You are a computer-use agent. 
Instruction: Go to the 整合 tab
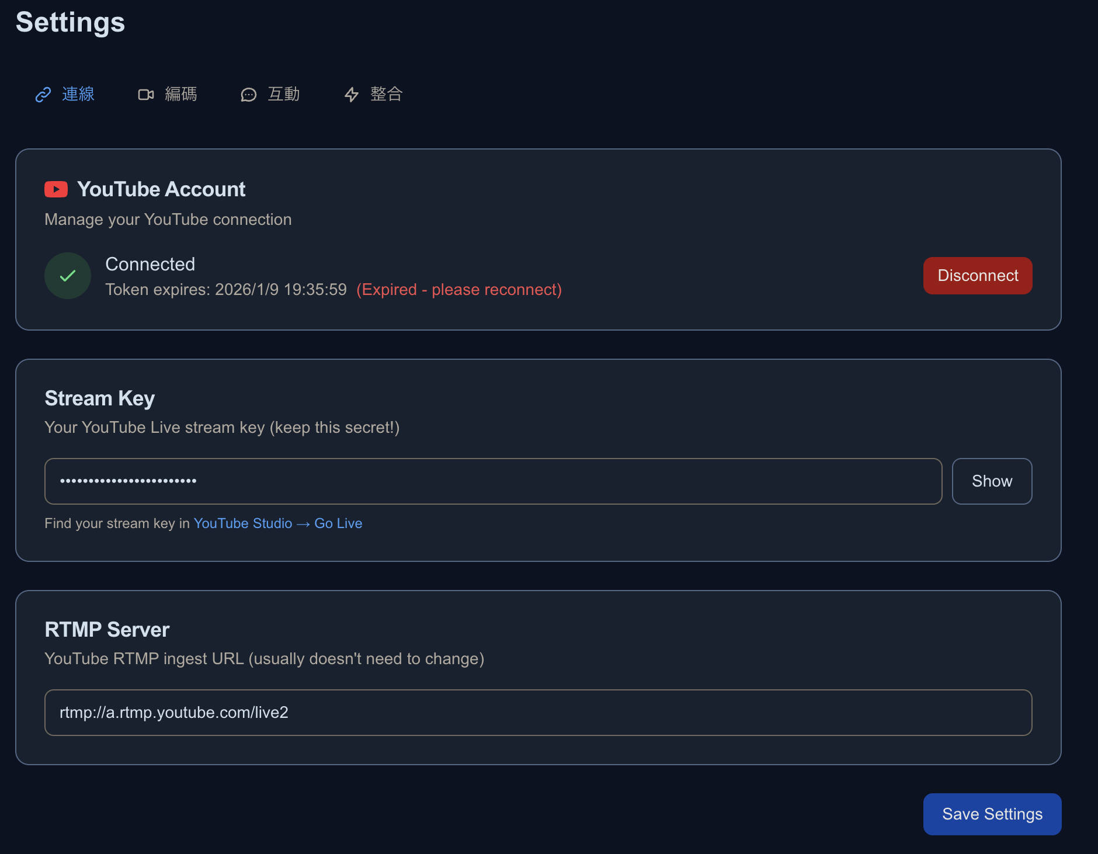pyautogui.click(x=387, y=94)
